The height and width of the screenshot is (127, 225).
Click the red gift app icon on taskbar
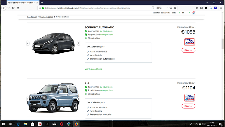click(40, 124)
